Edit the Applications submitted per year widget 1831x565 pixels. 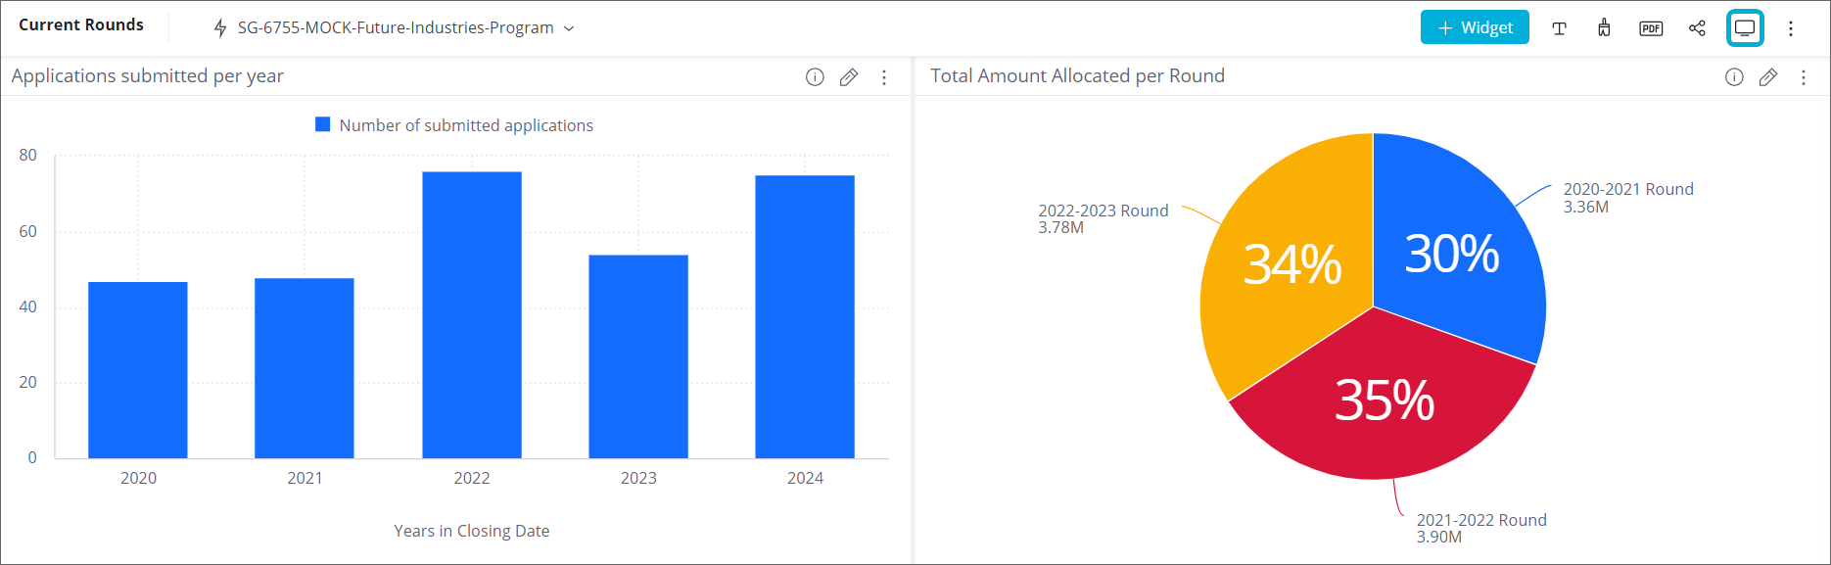[849, 77]
